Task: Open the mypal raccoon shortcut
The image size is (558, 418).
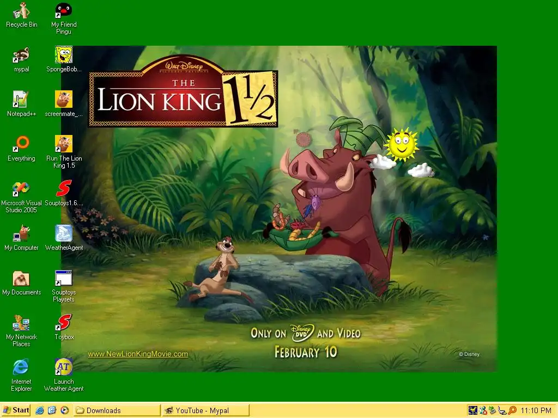Action: 21,59
